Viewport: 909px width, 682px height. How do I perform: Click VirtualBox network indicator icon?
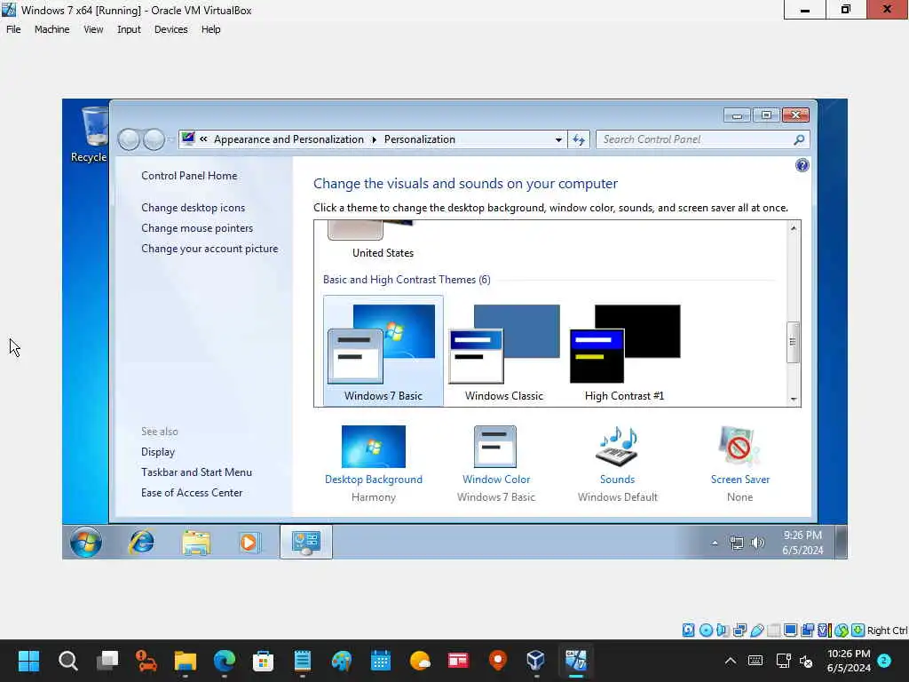(x=739, y=630)
